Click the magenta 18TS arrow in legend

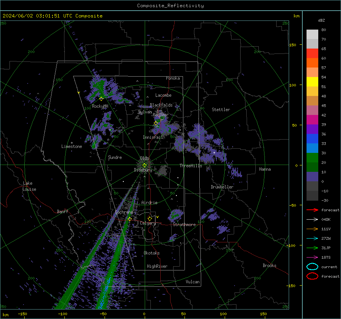click(312, 258)
